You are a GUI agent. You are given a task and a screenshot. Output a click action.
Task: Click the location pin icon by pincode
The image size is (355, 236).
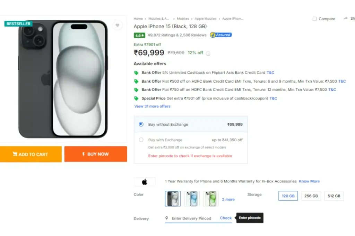tap(167, 218)
